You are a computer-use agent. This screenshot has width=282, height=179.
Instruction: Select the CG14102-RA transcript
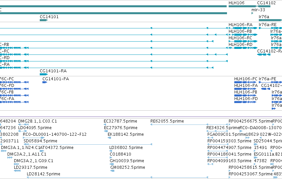(x=264, y=54)
